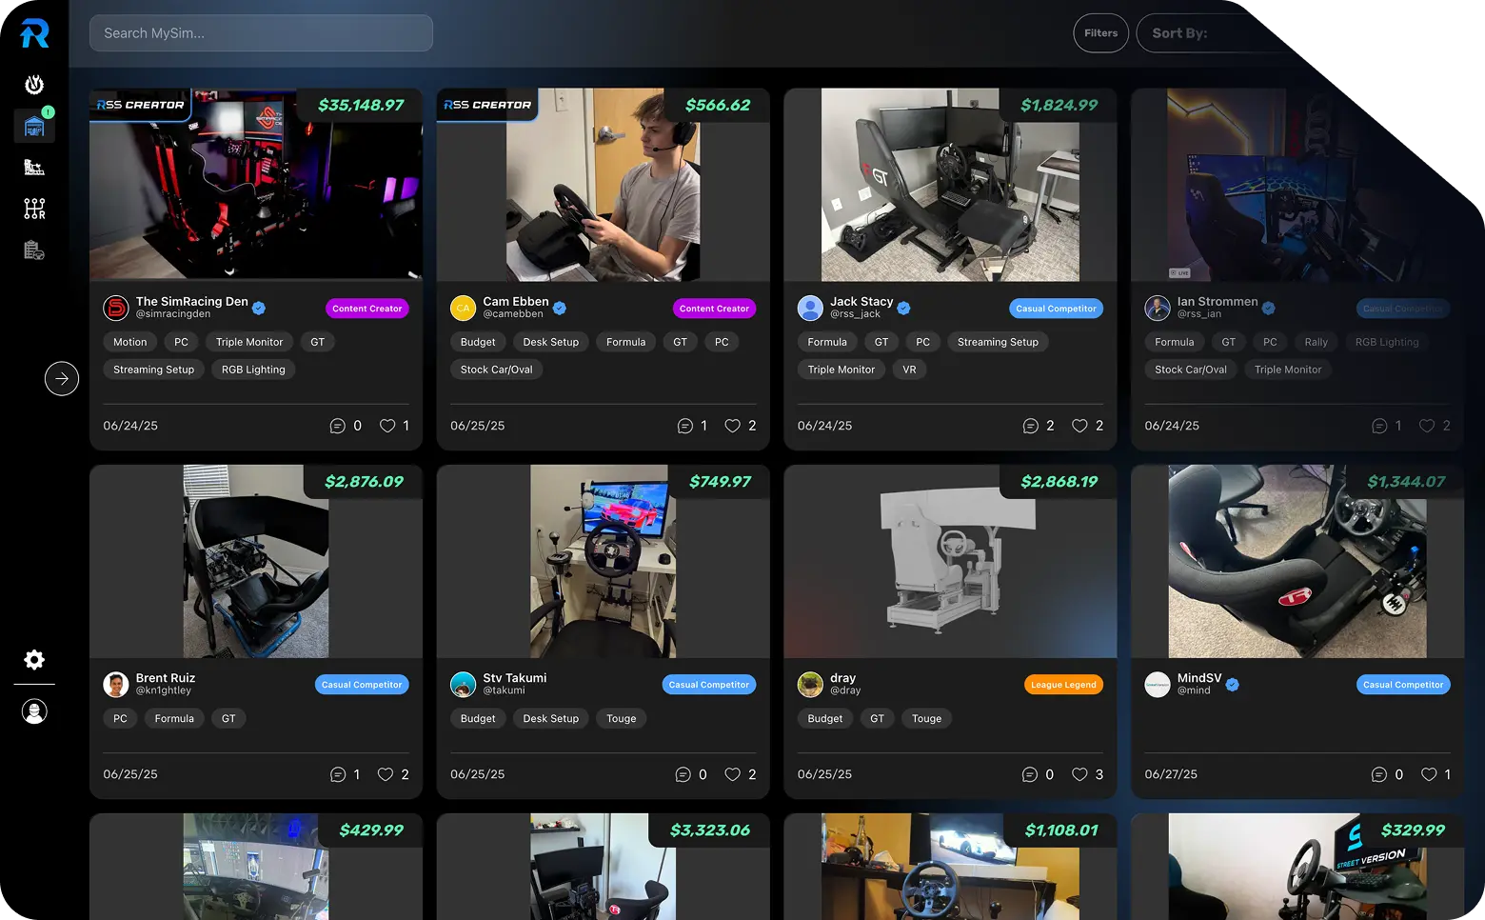This screenshot has height=920, width=1485.
Task: Open MindSV profile name
Action: pos(1199,678)
